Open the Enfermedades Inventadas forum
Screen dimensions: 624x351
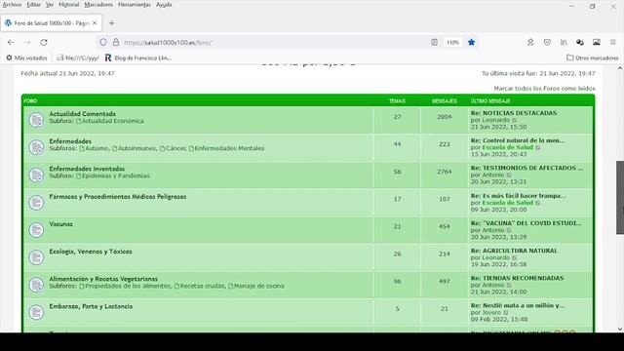click(87, 169)
